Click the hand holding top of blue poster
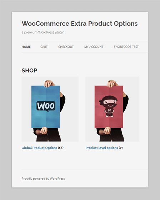Image resolution: width=160 pixels, height=200 pixels. 49,84
